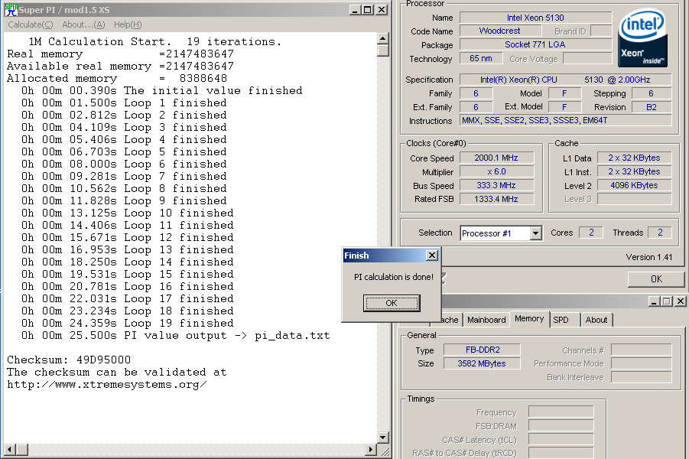Viewport: 689px width, 459px height.
Task: Close the Super PI window
Action: [382, 10]
